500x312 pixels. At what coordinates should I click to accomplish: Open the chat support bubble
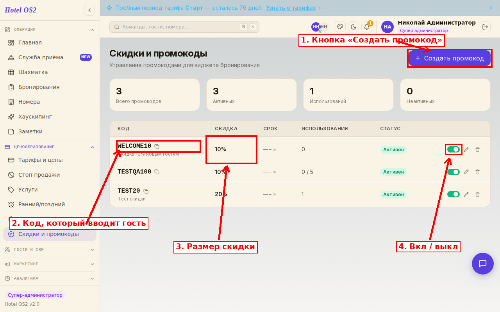click(483, 264)
